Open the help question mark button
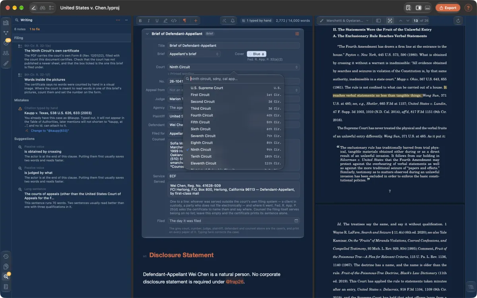Image resolution: width=477 pixels, height=298 pixels. 468,8
